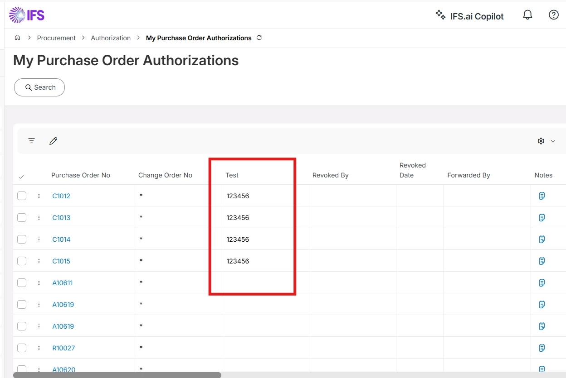This screenshot has width=566, height=378.
Task: Open row menu dots for C1014
Action: (x=39, y=239)
